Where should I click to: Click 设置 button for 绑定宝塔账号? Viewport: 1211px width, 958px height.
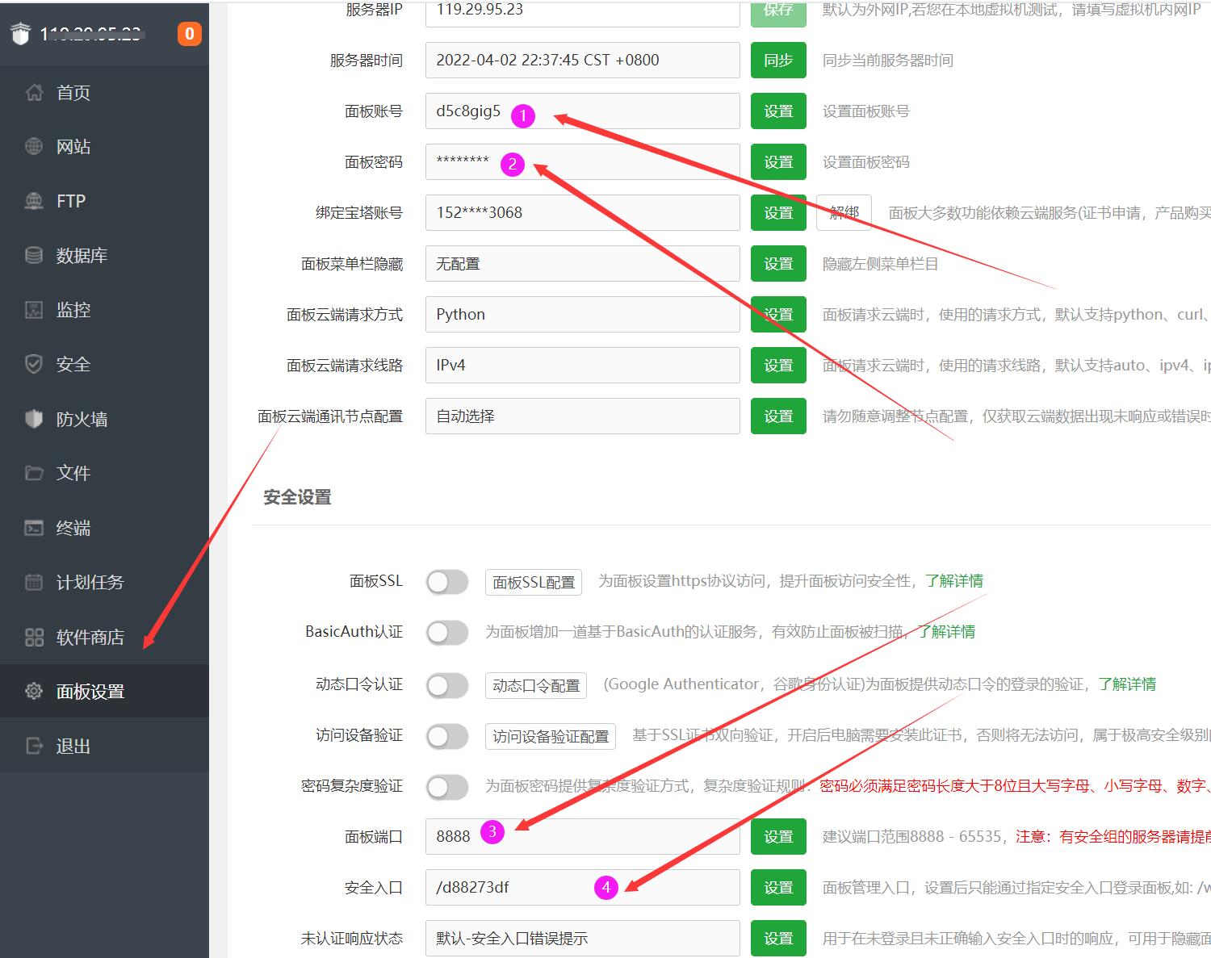778,213
